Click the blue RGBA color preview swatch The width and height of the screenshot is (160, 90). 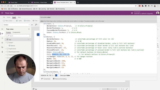point(56,75)
